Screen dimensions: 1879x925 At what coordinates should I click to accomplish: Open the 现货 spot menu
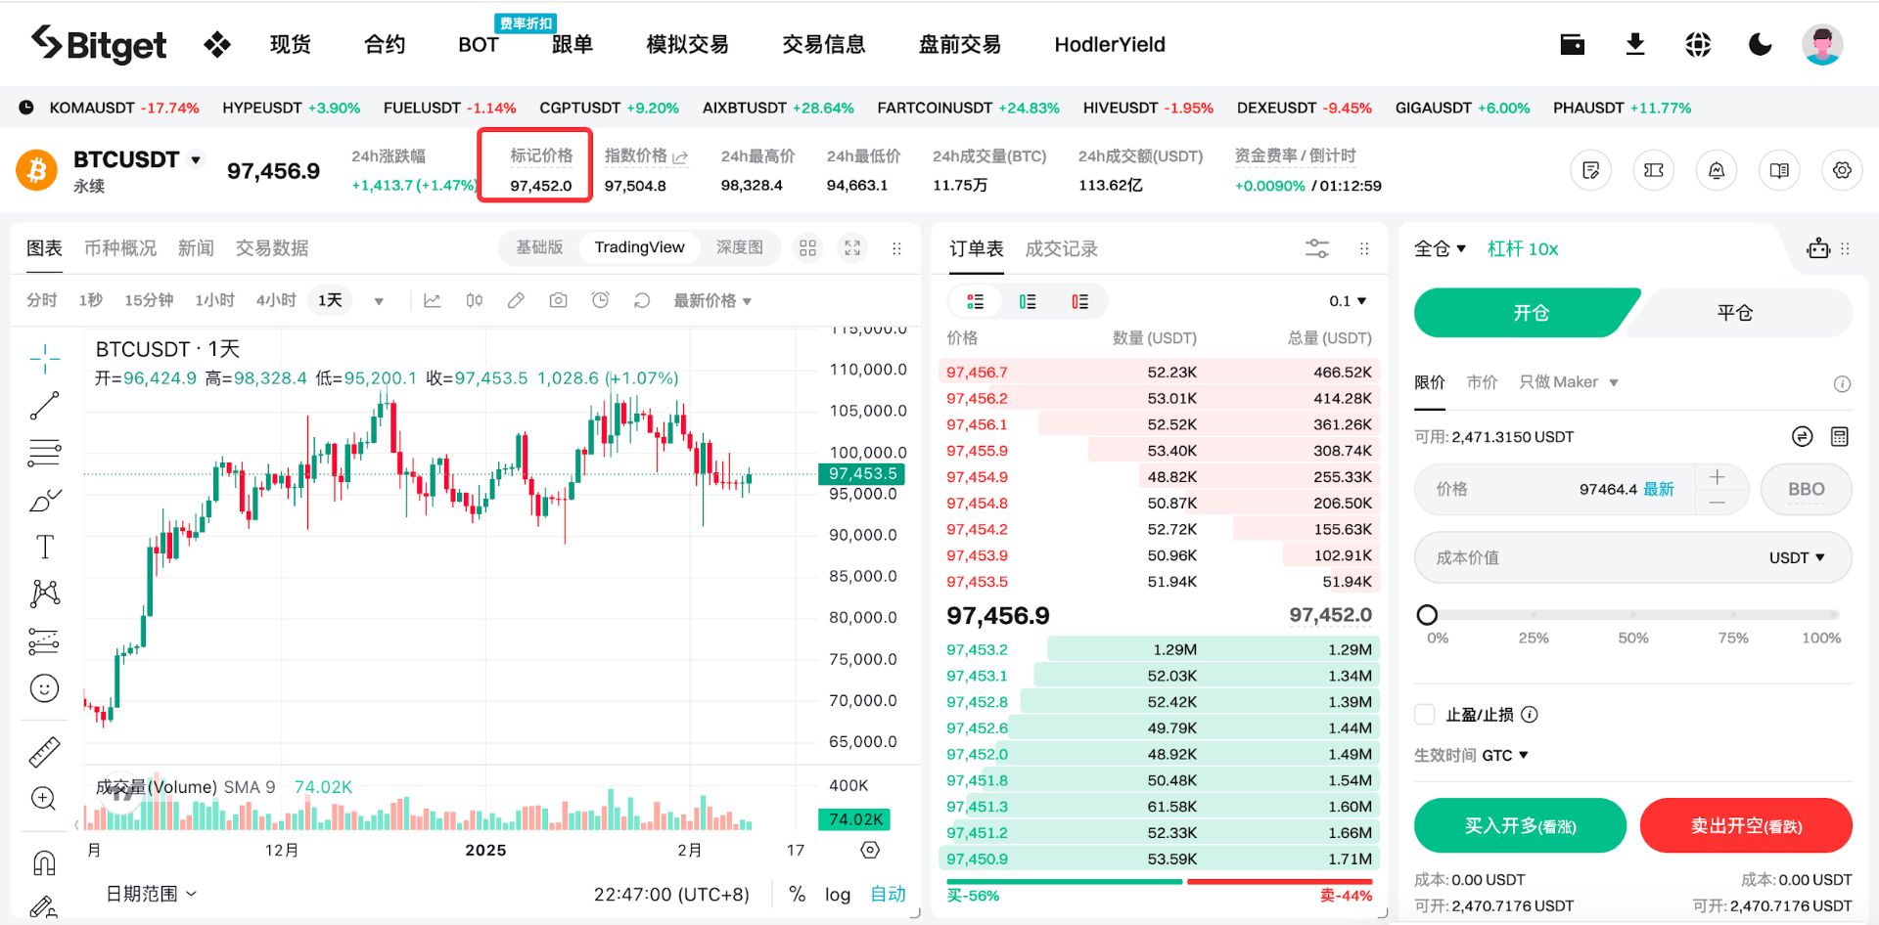pyautogui.click(x=291, y=44)
